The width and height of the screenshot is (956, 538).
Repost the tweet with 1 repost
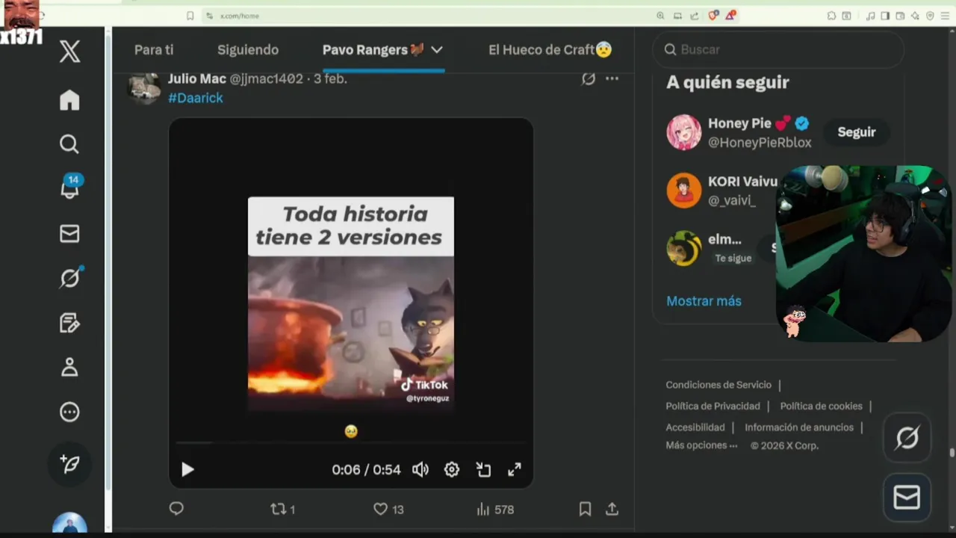[282, 510]
